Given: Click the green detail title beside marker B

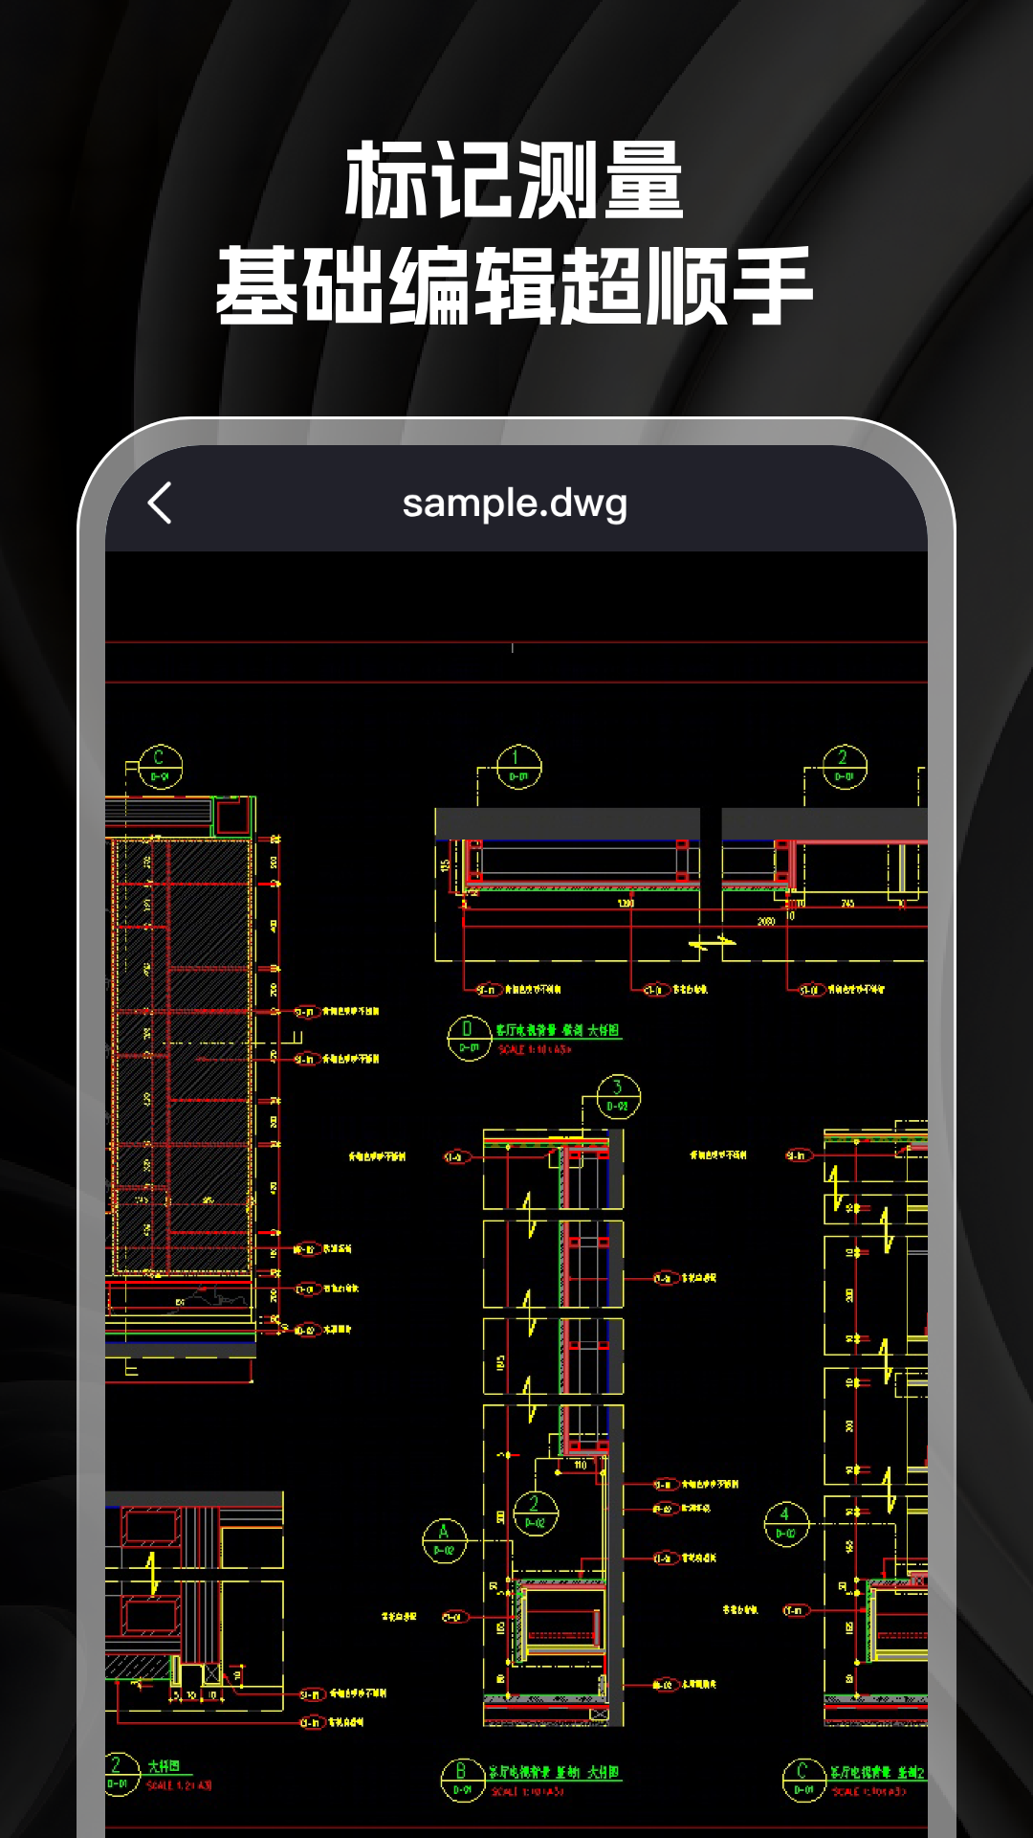Looking at the screenshot, I should point(554,1772).
